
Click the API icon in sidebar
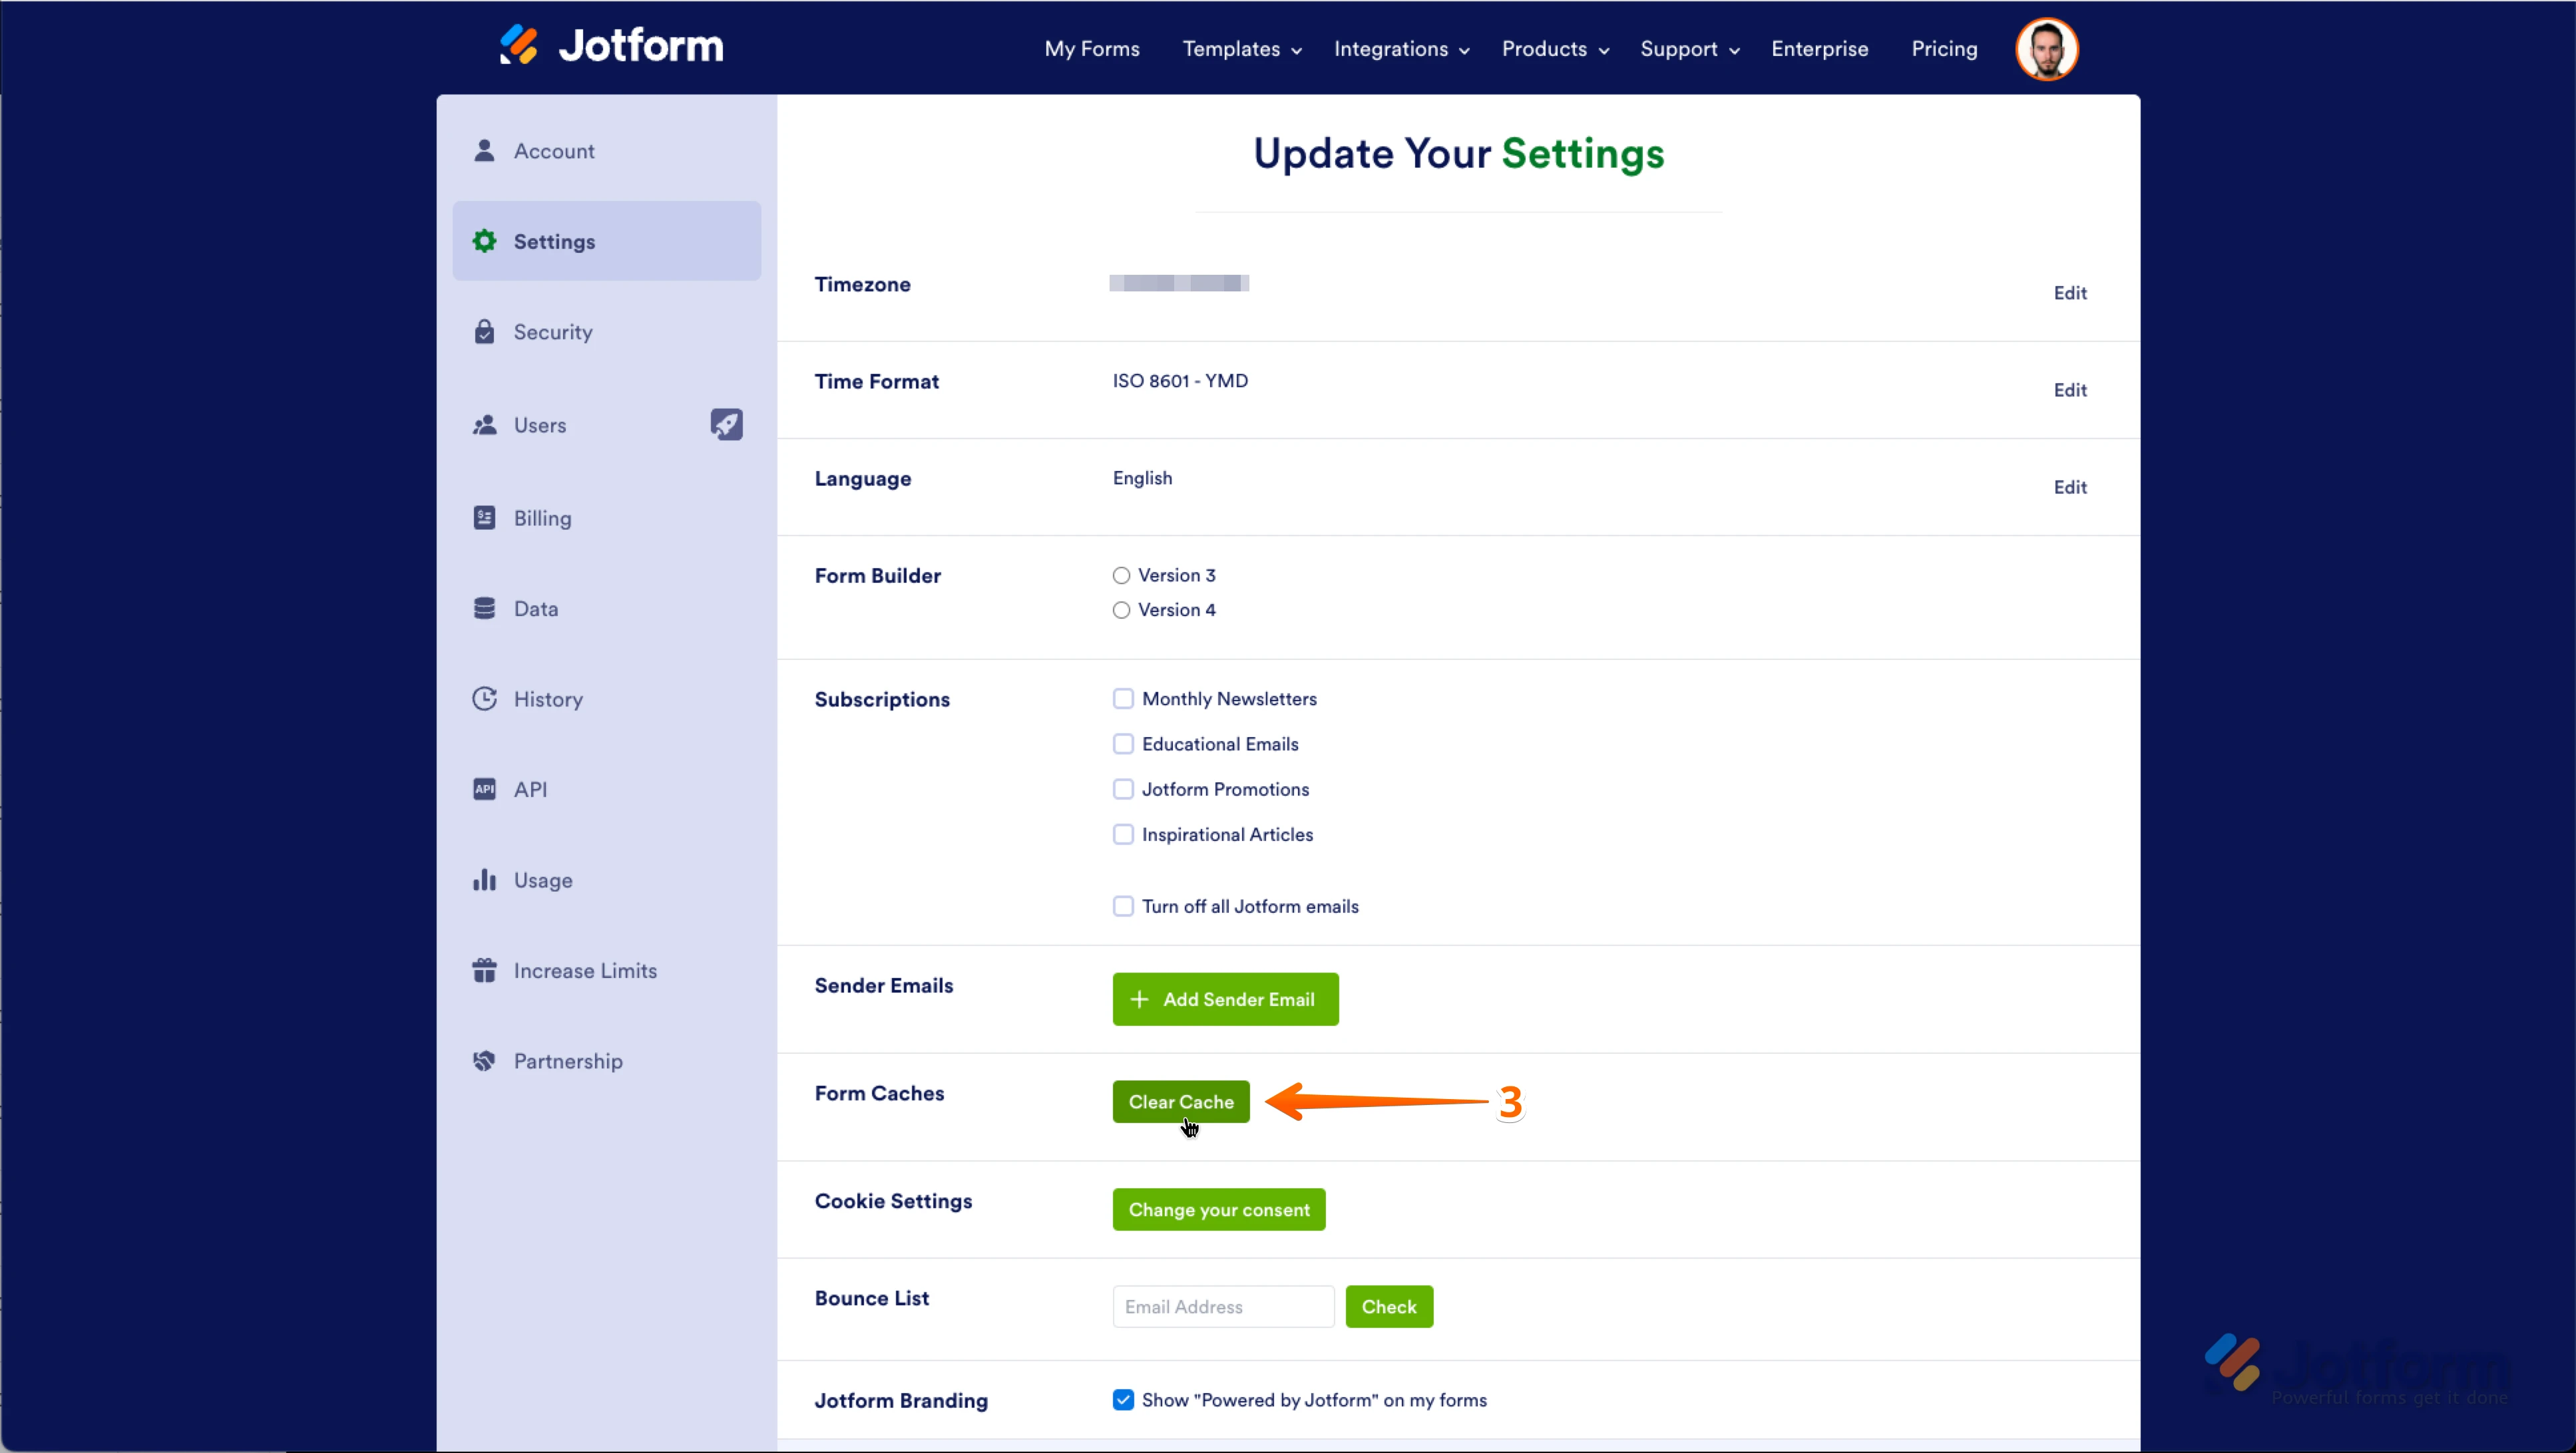point(484,790)
